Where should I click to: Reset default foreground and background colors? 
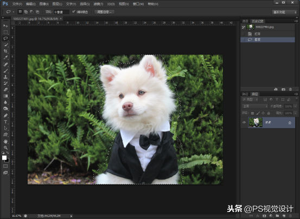tap(3, 153)
